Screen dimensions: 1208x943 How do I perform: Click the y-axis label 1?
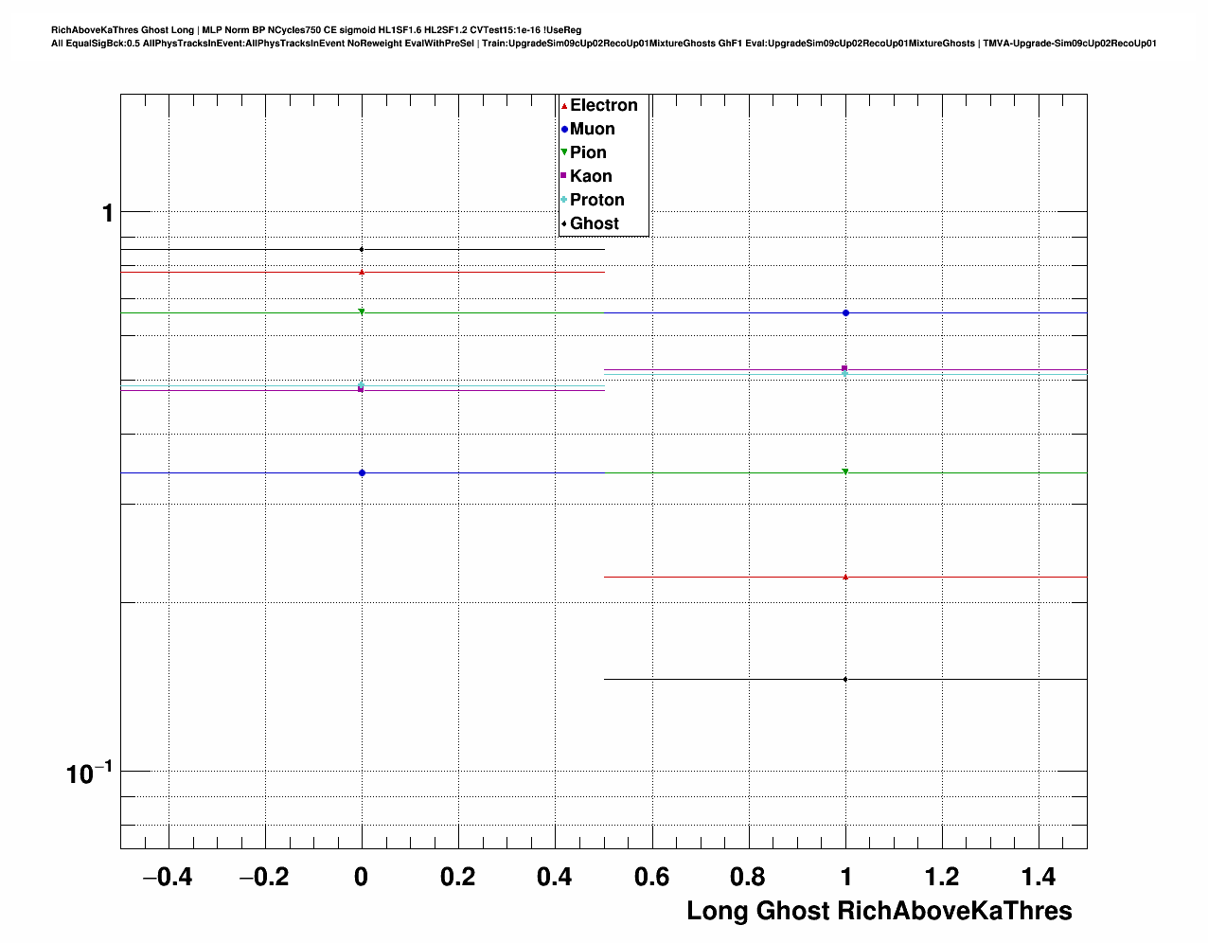click(107, 214)
